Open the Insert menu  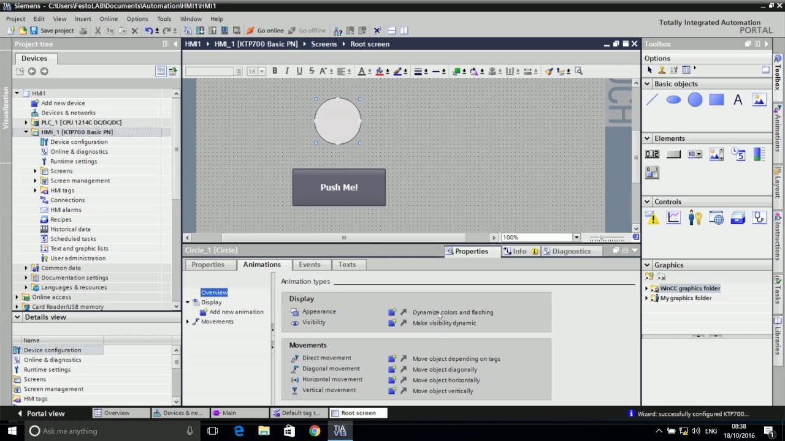[83, 19]
